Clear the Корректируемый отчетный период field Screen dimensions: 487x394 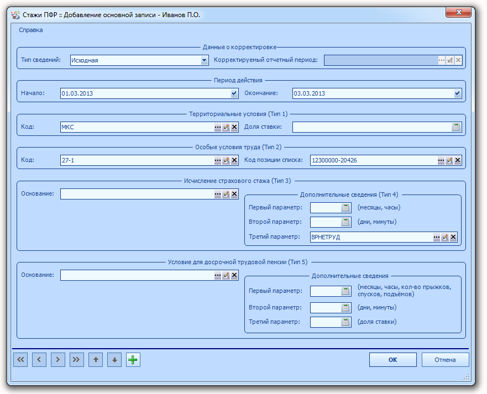pos(458,60)
